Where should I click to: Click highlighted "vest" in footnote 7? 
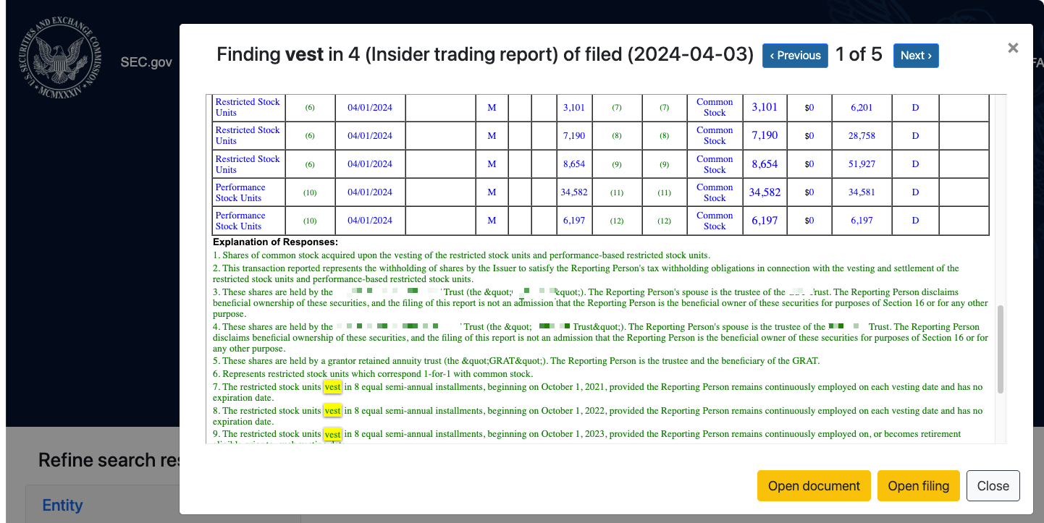332,387
